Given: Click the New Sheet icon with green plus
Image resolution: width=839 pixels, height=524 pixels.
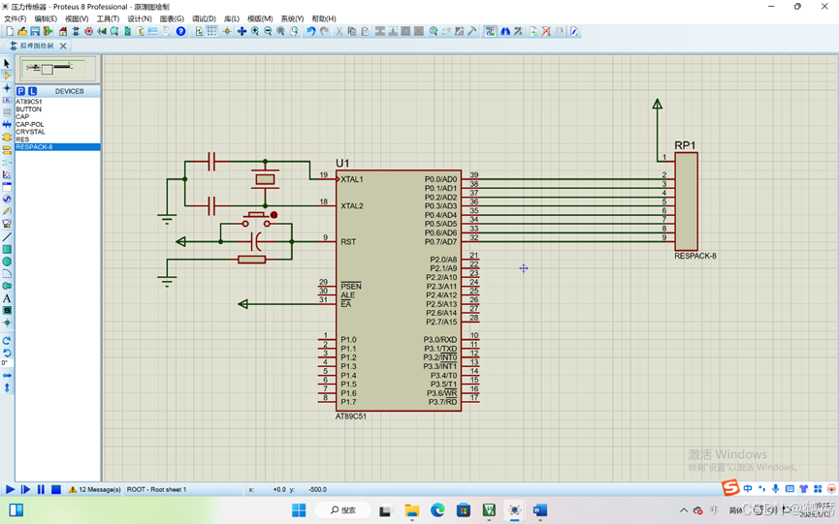Looking at the screenshot, I should [x=532, y=32].
